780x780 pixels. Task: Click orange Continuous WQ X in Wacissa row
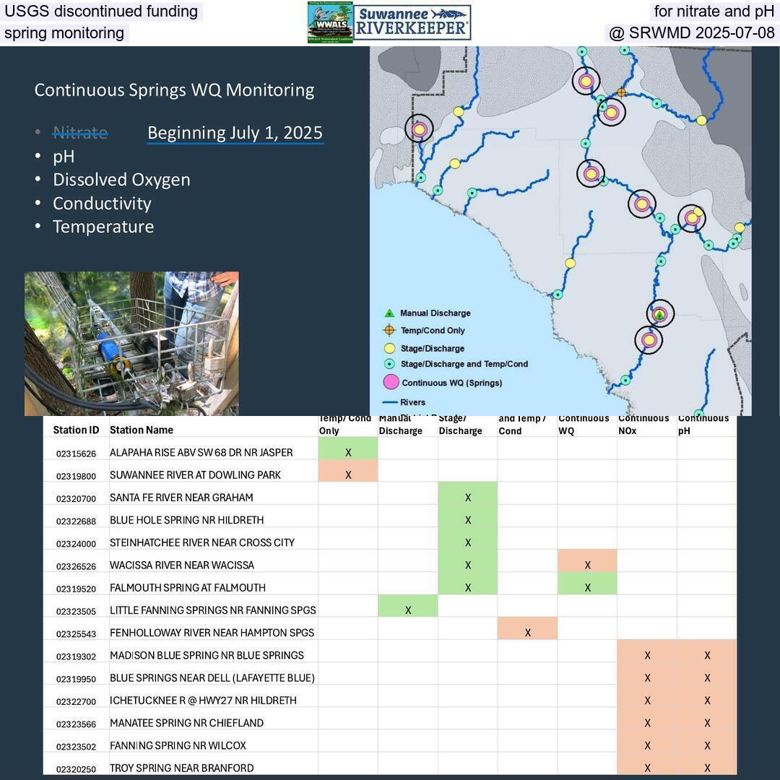click(x=587, y=560)
